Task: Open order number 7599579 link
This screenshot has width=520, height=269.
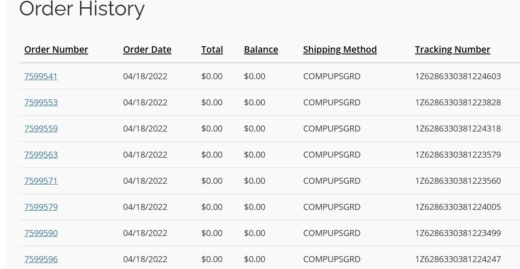Action: 41,207
